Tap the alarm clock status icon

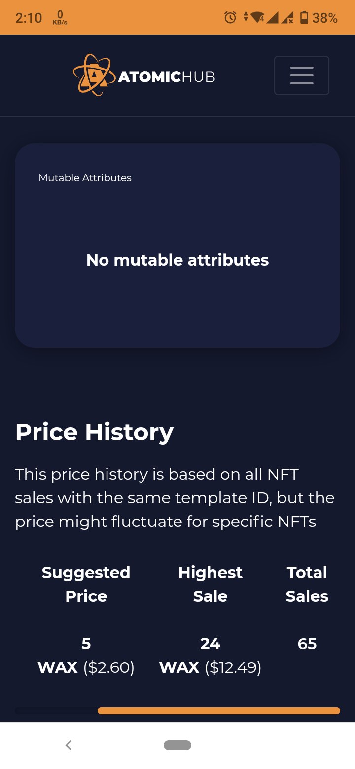coord(230,18)
